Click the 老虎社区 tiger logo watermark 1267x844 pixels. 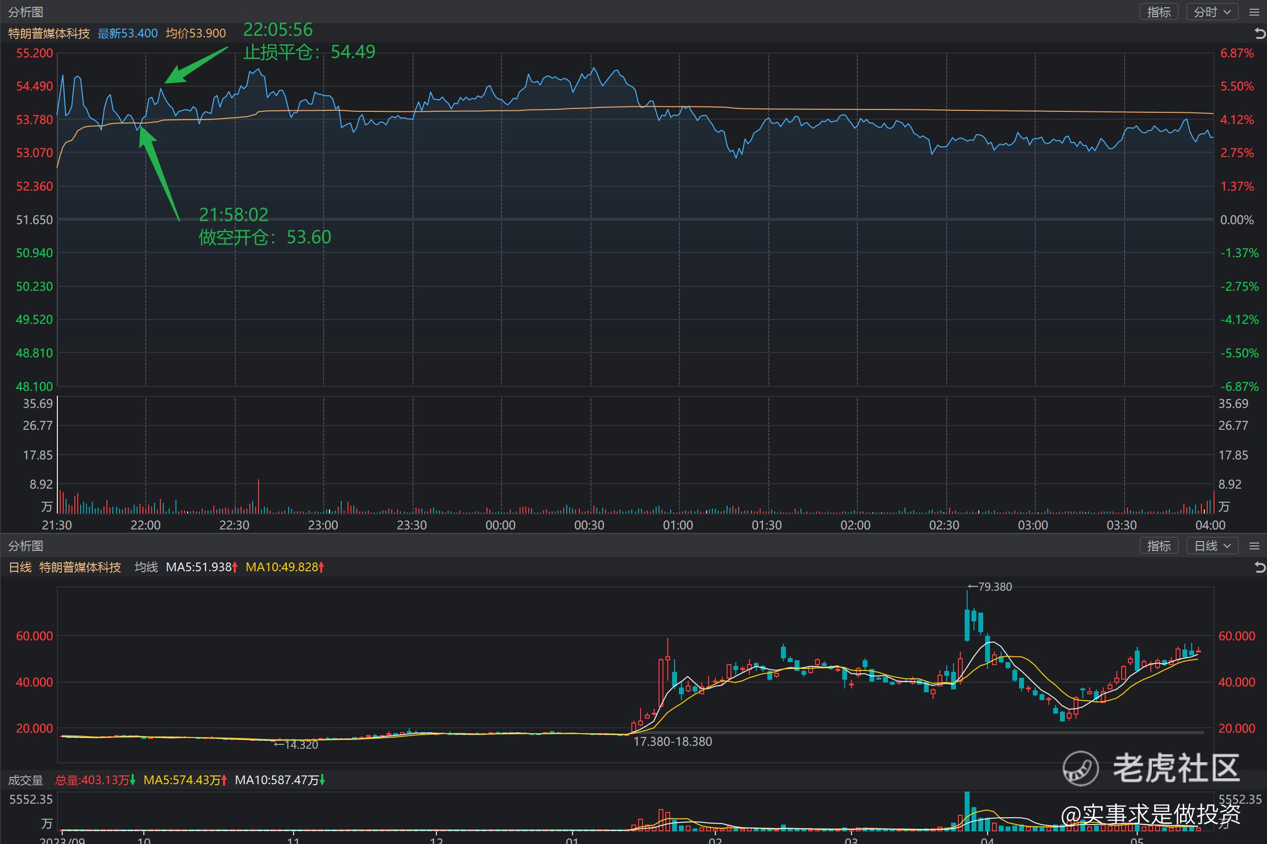click(x=1080, y=768)
